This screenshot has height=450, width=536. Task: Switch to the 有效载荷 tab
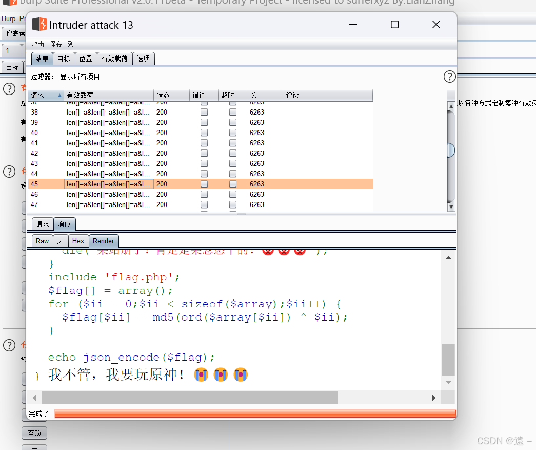(114, 58)
